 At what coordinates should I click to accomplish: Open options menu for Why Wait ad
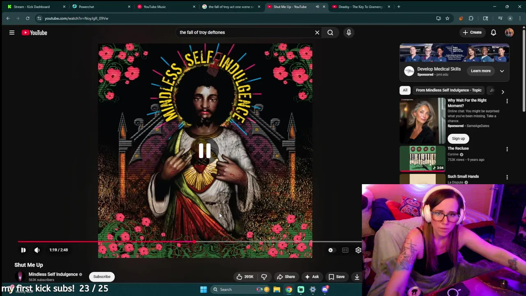pyautogui.click(x=507, y=101)
